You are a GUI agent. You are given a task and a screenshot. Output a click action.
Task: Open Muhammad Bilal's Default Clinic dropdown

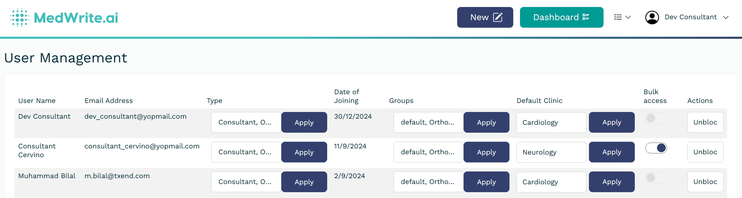(x=551, y=182)
